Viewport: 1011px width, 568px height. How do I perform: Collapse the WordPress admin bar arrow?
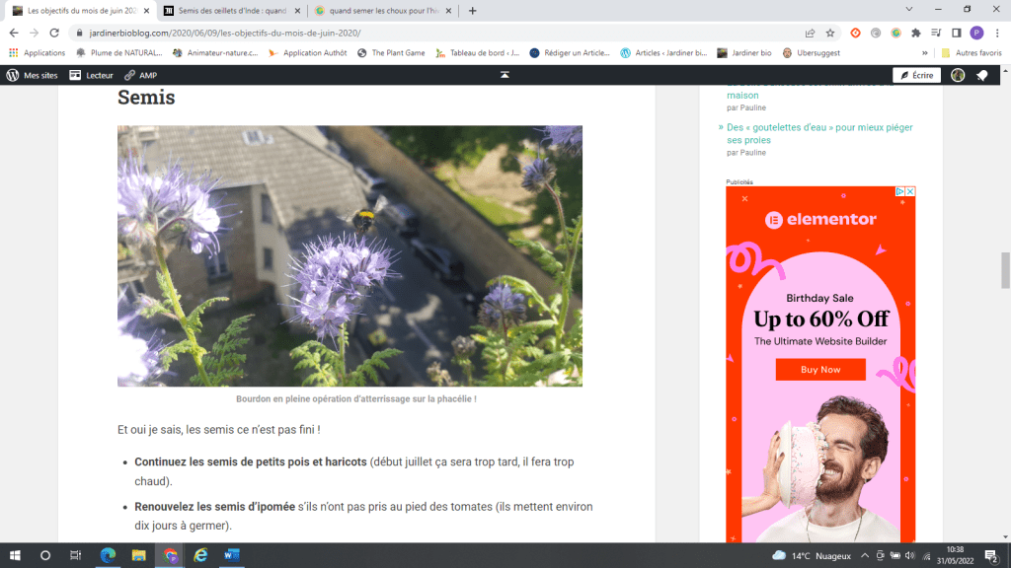coord(505,75)
